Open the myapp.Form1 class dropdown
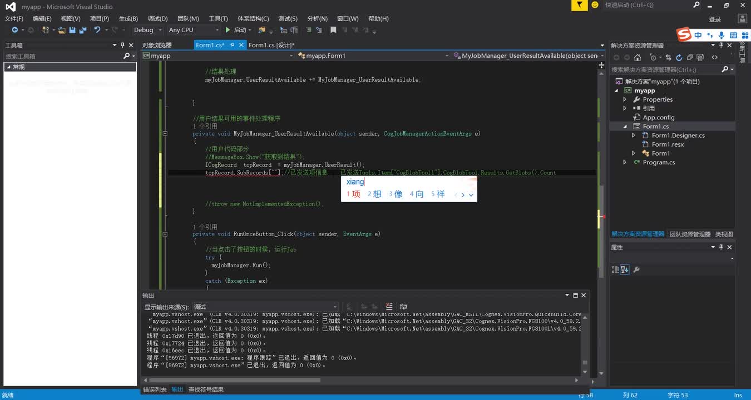Image resolution: width=751 pixels, height=400 pixels. 373,56
